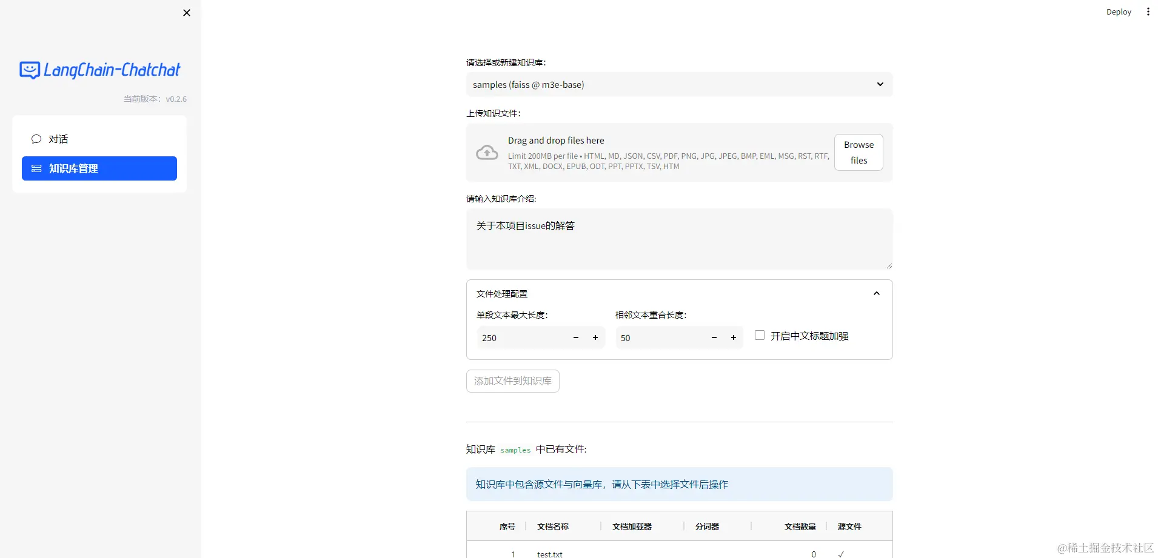Collapse the 文件处理配置 panel
This screenshot has width=1158, height=558.
click(x=876, y=293)
